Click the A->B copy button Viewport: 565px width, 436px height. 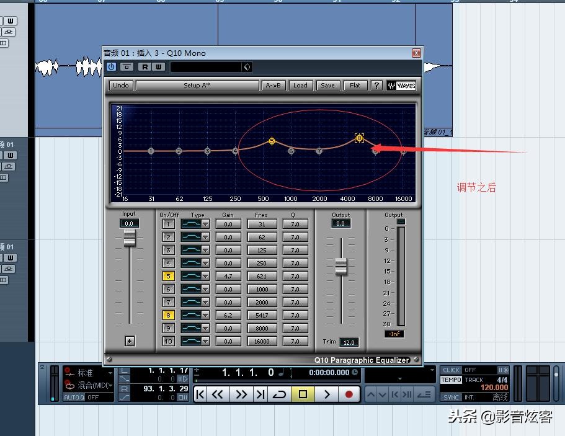(x=273, y=86)
